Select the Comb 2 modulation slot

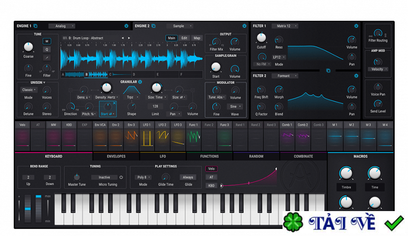[x=303, y=136]
